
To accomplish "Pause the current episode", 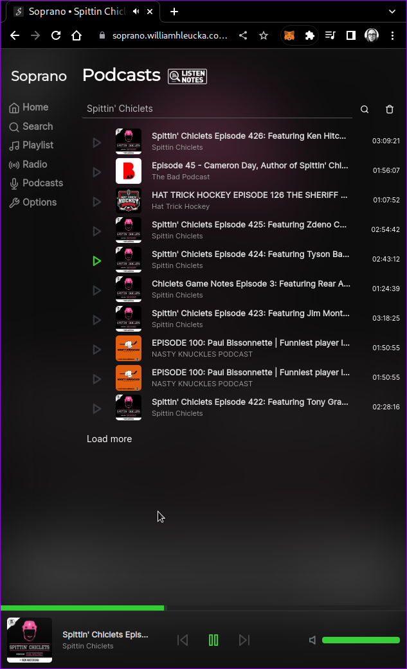I will [213, 640].
